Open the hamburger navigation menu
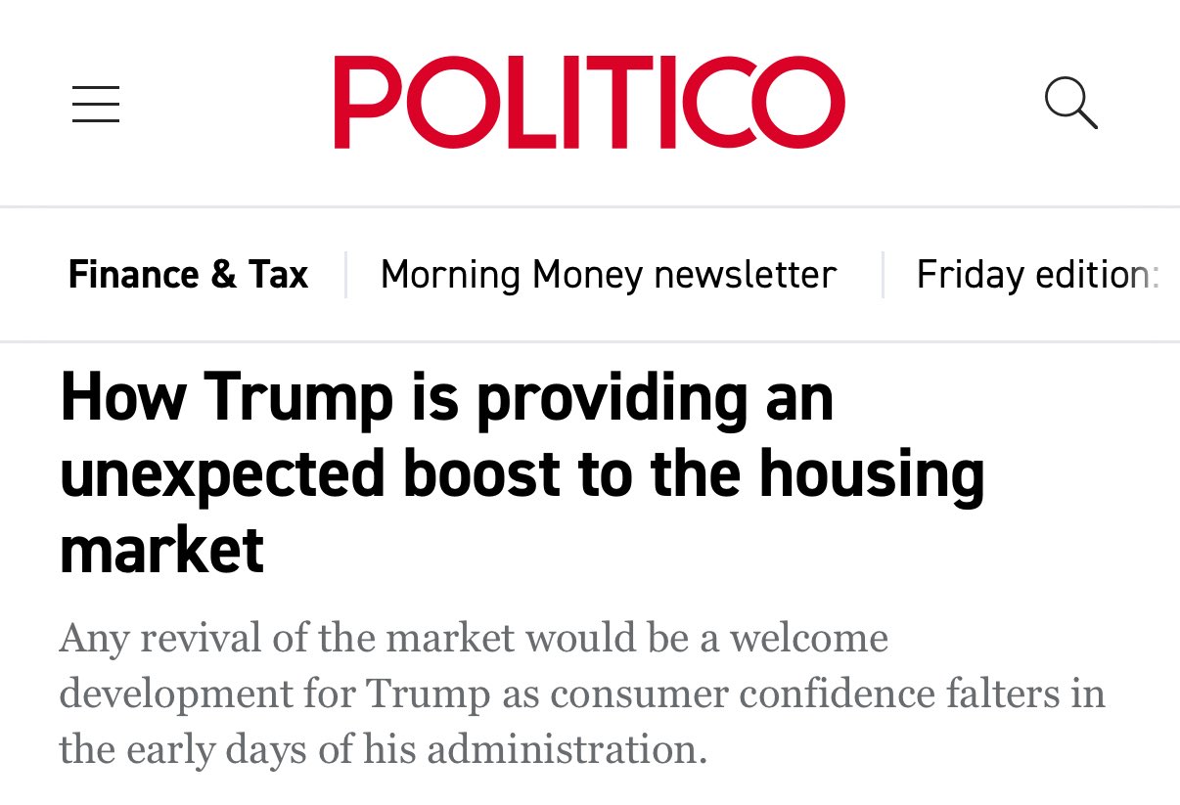This screenshot has width=1180, height=805. 96,104
